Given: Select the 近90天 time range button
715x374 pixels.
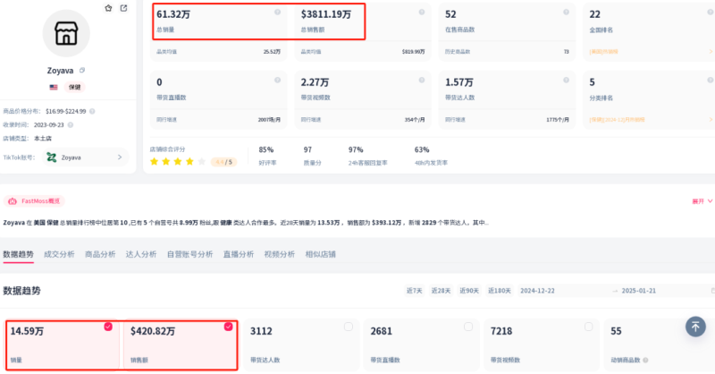Looking at the screenshot, I should [x=470, y=291].
